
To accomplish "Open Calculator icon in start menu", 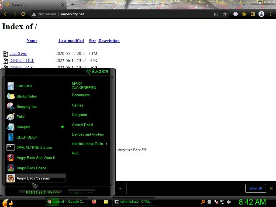I will coord(11,86).
